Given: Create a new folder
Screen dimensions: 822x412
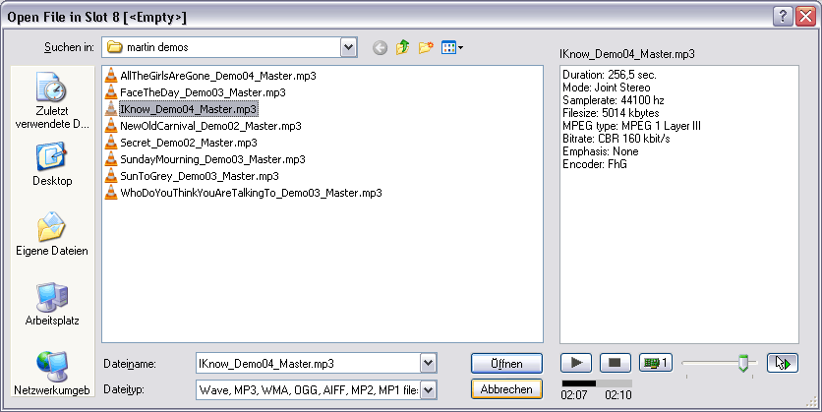Looking at the screenshot, I should [426, 47].
